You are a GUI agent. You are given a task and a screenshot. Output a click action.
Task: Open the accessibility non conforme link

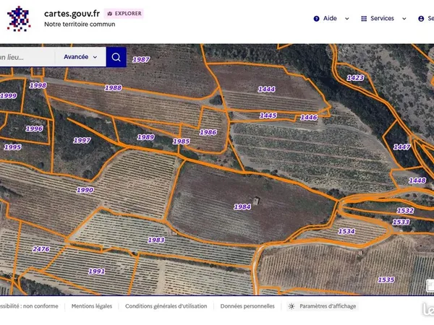[29, 306]
